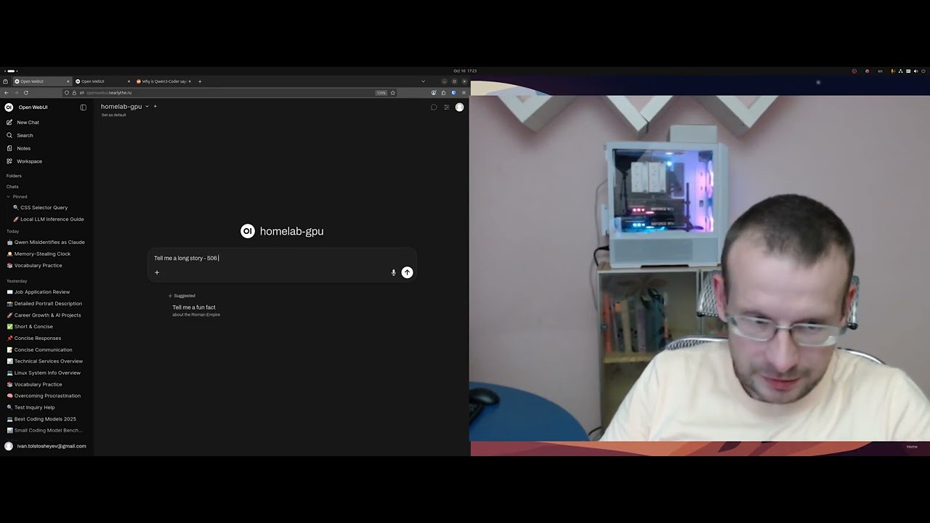
Task: Open a new browser tab
Action: tap(200, 81)
